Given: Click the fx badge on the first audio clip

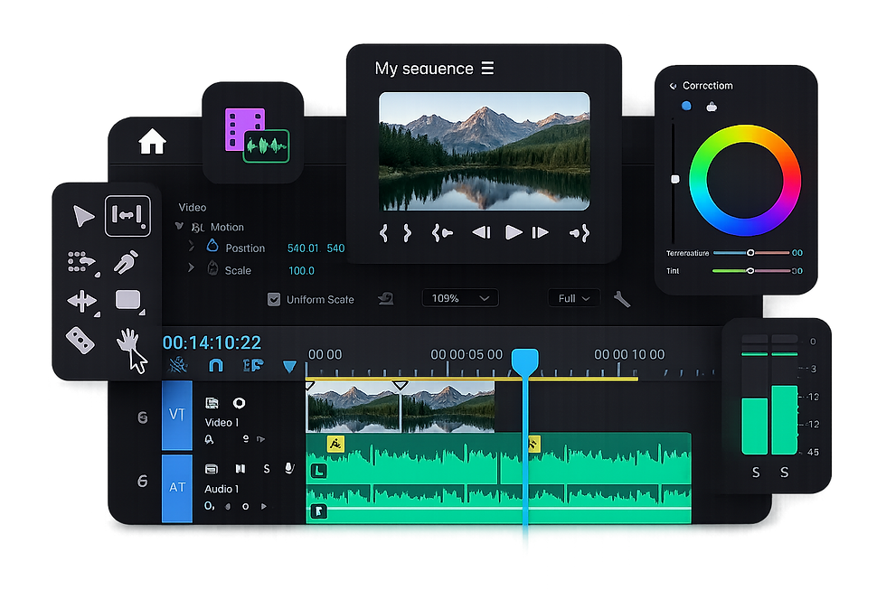Looking at the screenshot, I should 335,444.
